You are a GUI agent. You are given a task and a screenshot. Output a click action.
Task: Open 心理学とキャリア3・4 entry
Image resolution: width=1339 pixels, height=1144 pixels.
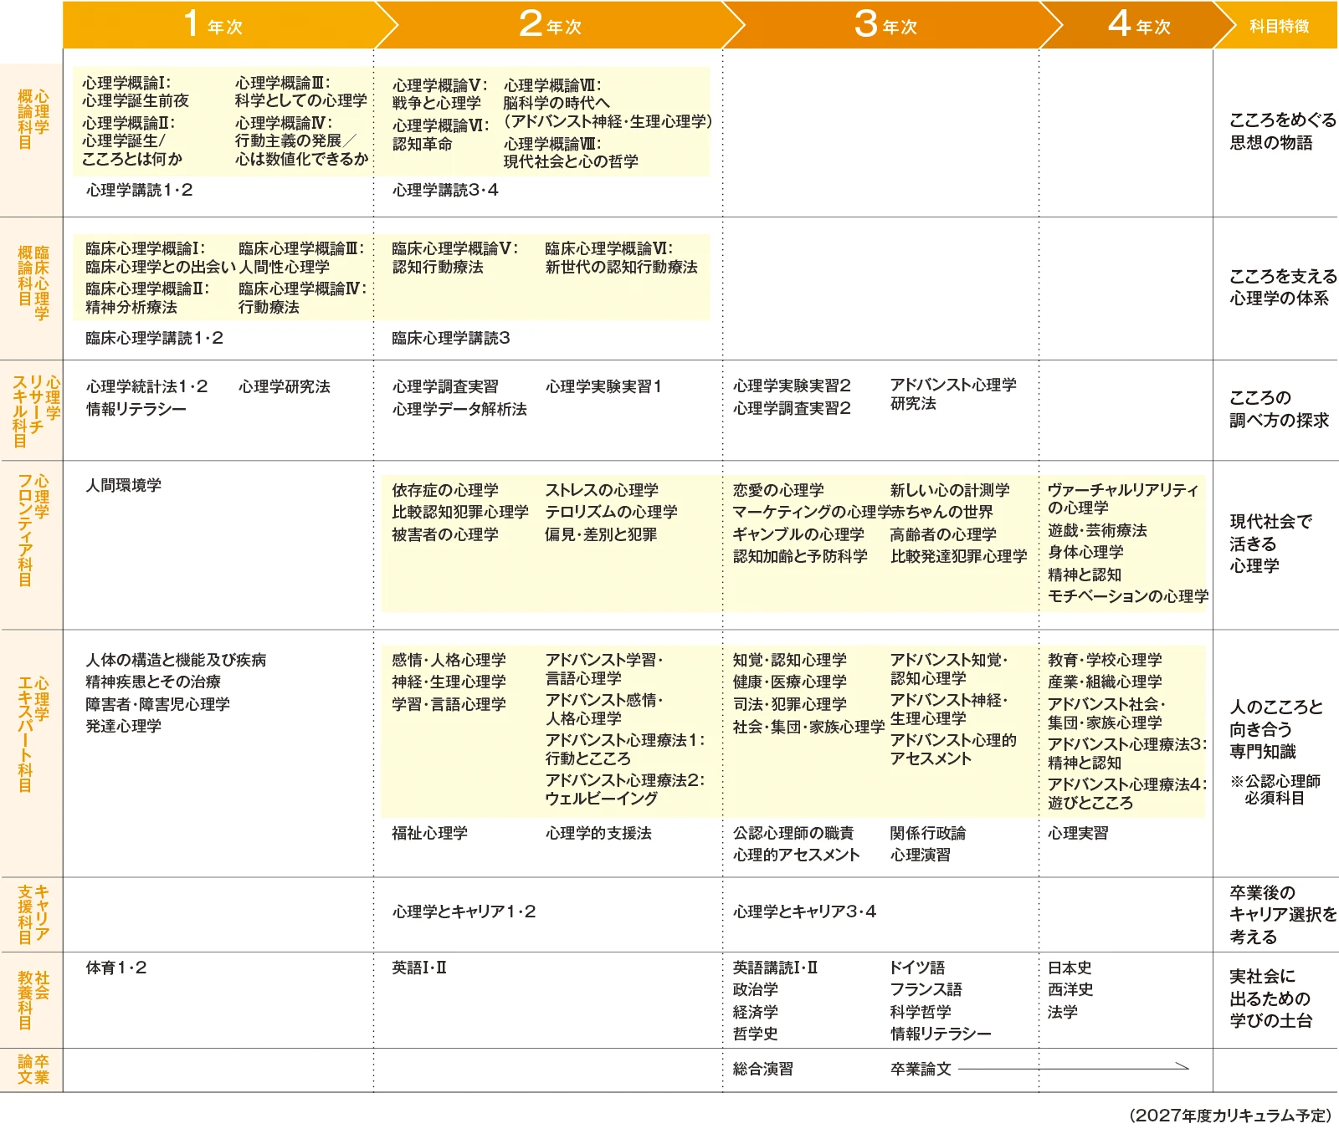point(804,912)
